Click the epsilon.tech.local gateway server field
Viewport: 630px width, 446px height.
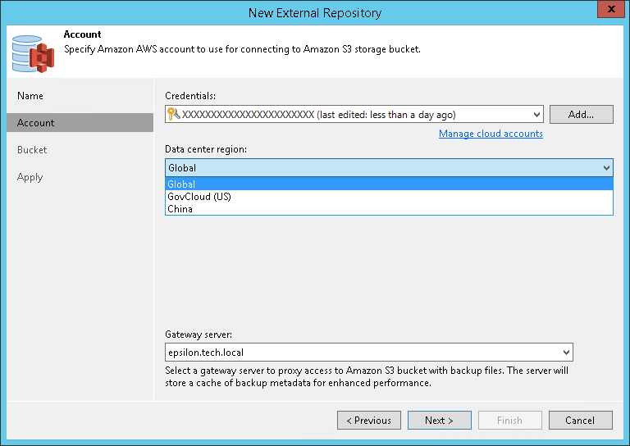pyautogui.click(x=369, y=353)
